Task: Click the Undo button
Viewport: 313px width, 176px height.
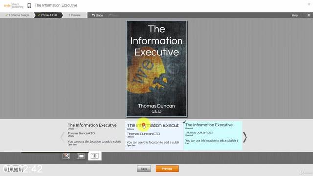Action: pos(97,15)
